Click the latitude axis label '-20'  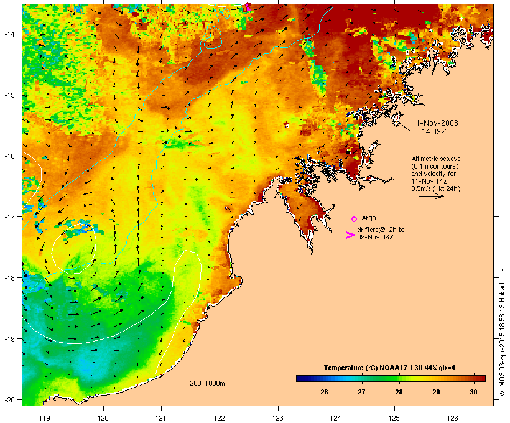click(x=9, y=399)
